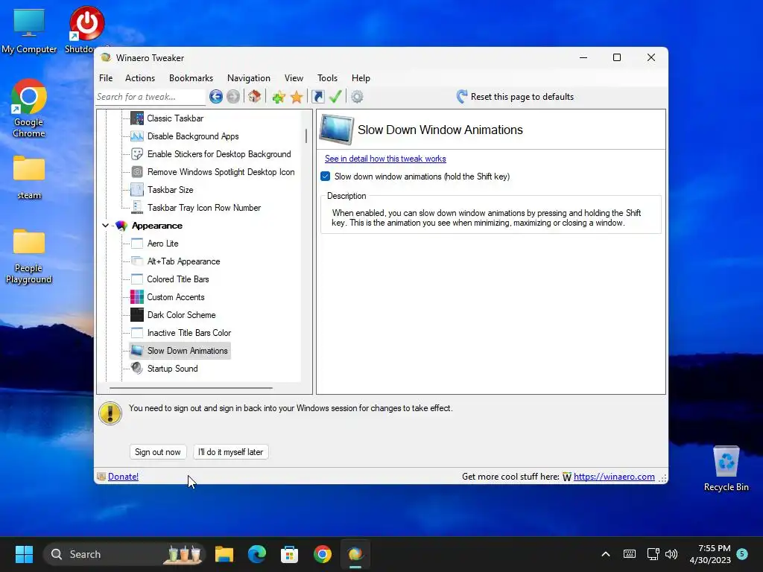Open My Computer desktop icon
The image size is (763, 572).
point(29,31)
